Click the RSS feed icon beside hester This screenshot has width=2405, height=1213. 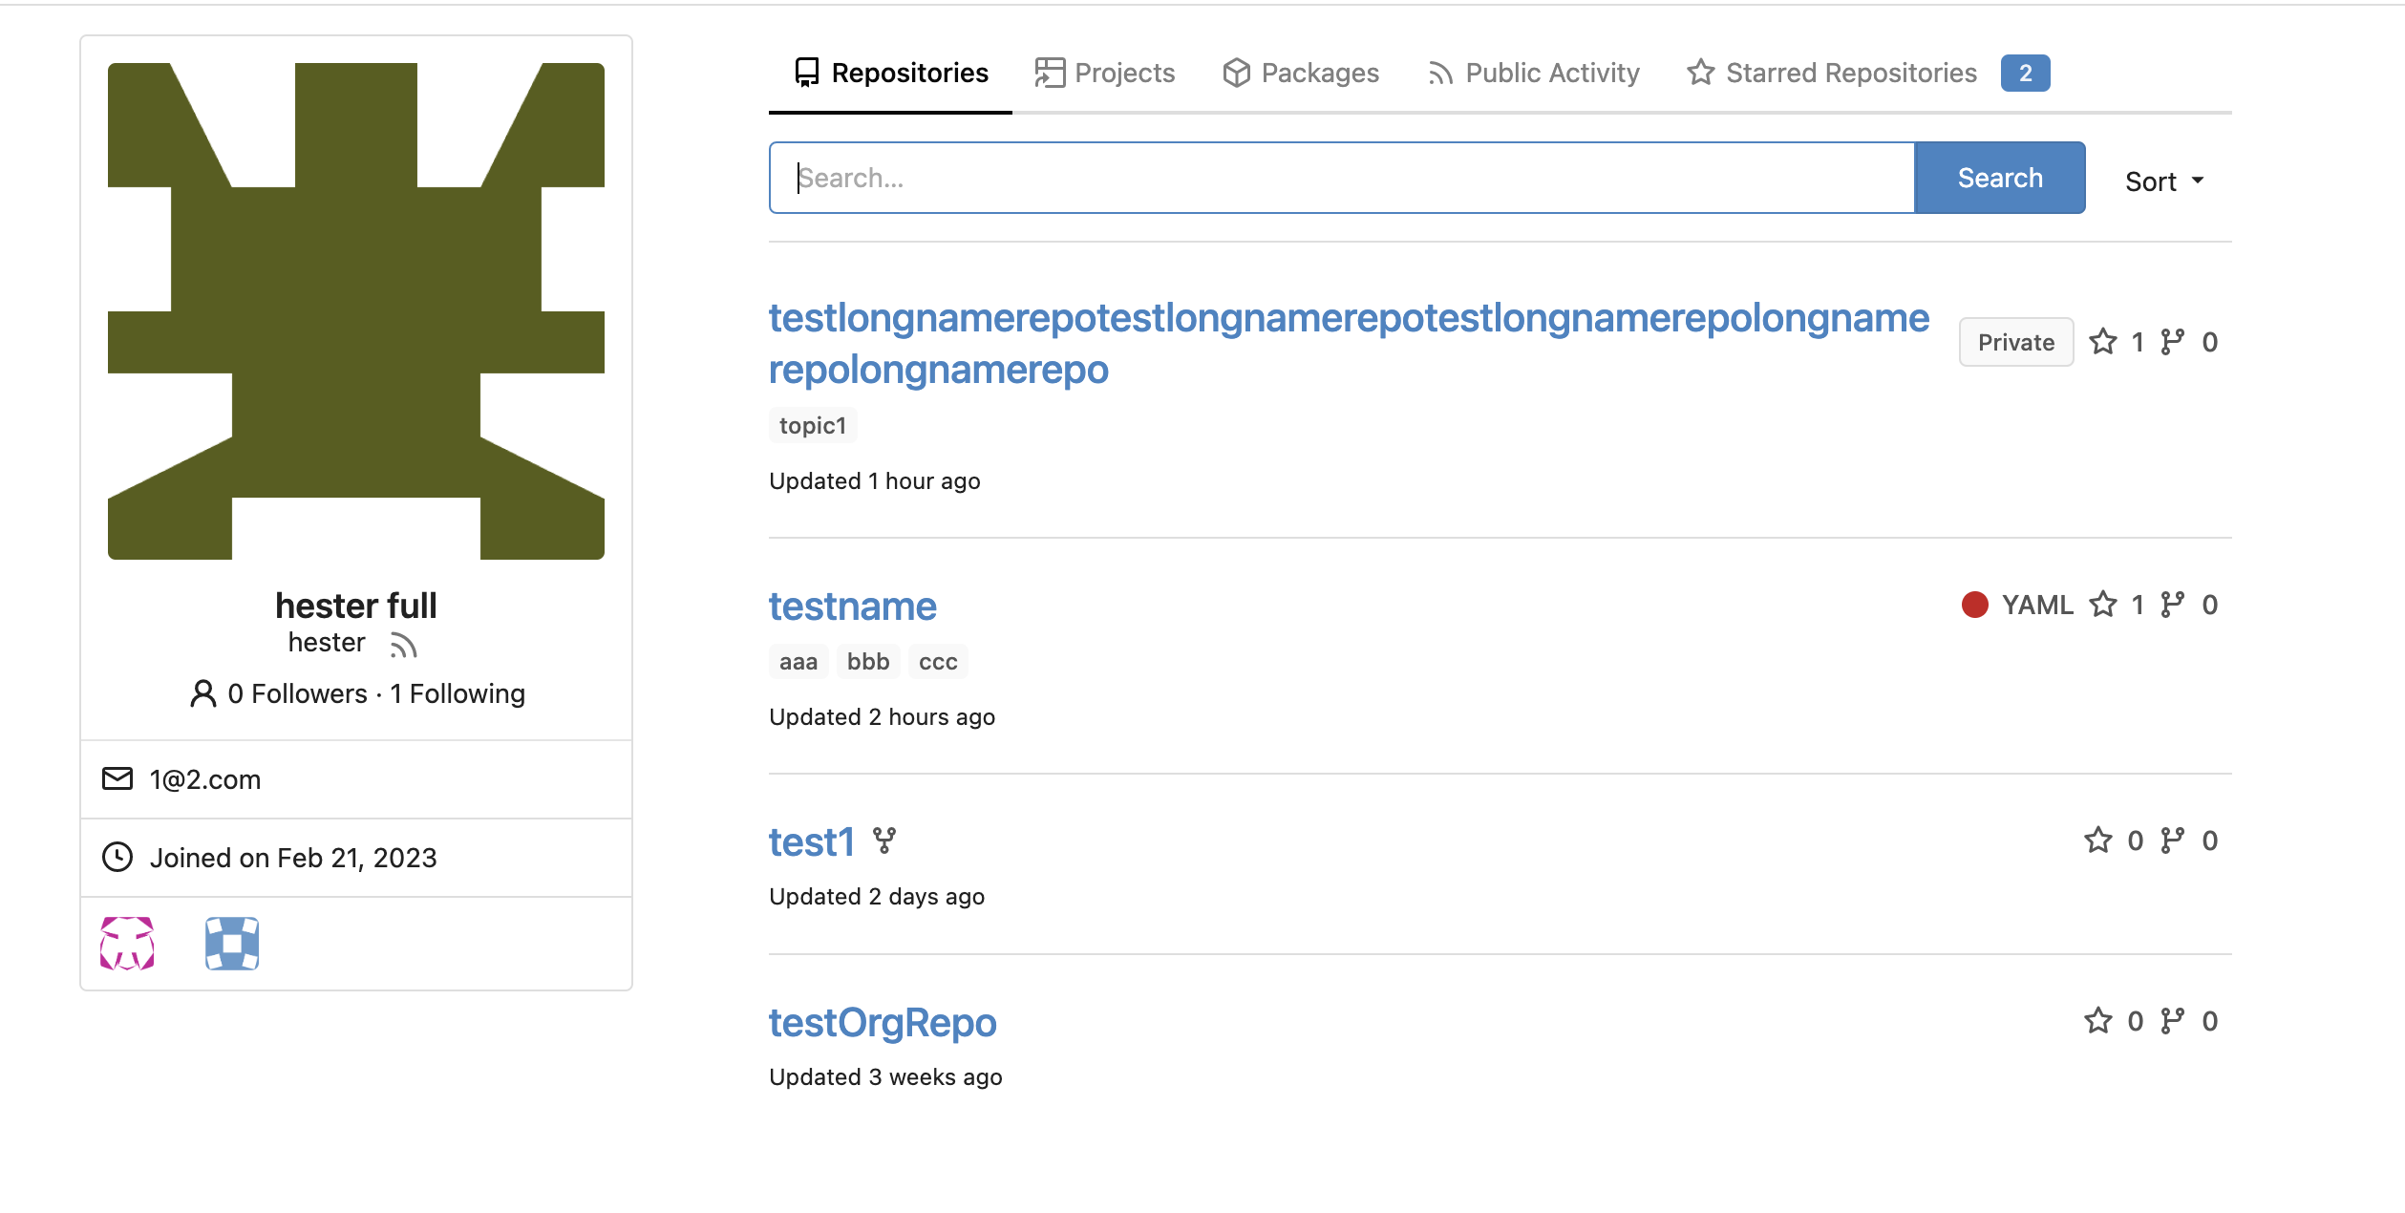pos(403,646)
